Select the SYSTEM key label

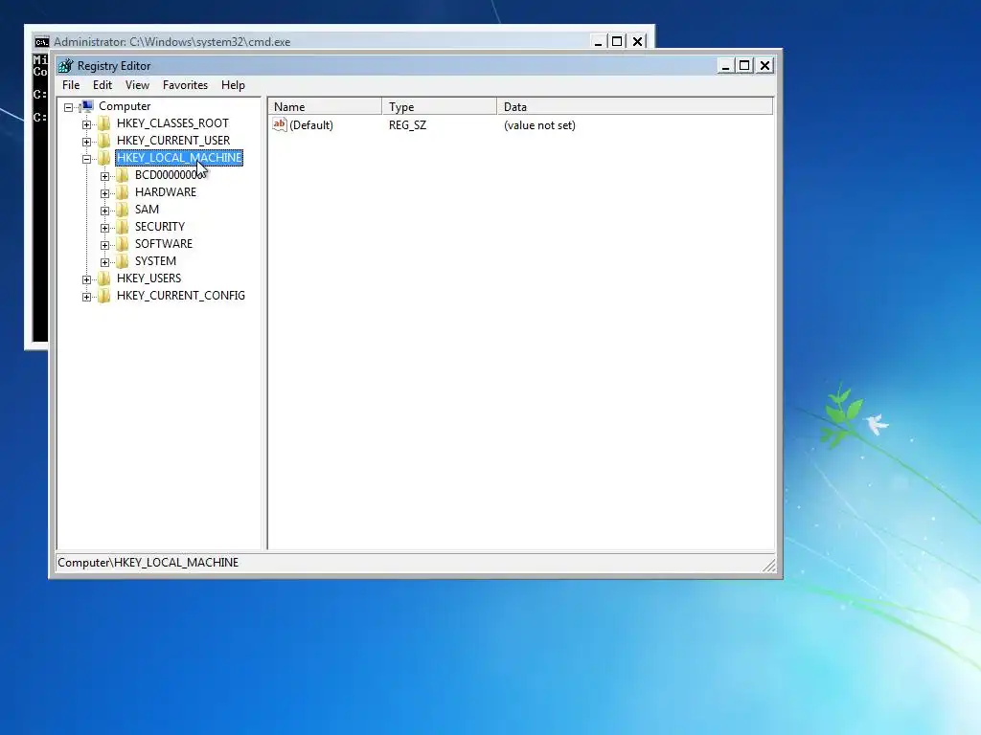pyautogui.click(x=155, y=260)
